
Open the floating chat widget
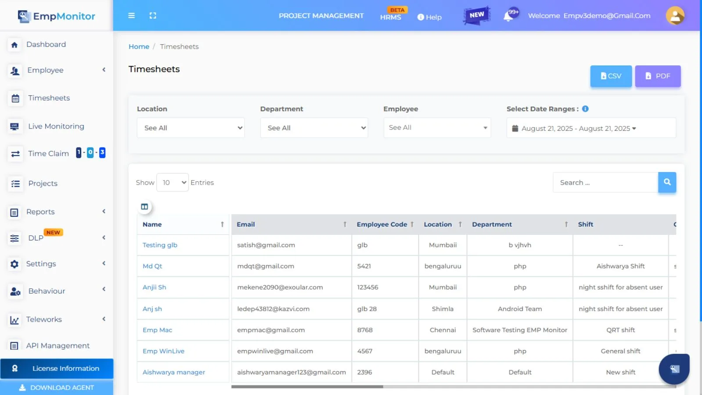pos(674,369)
